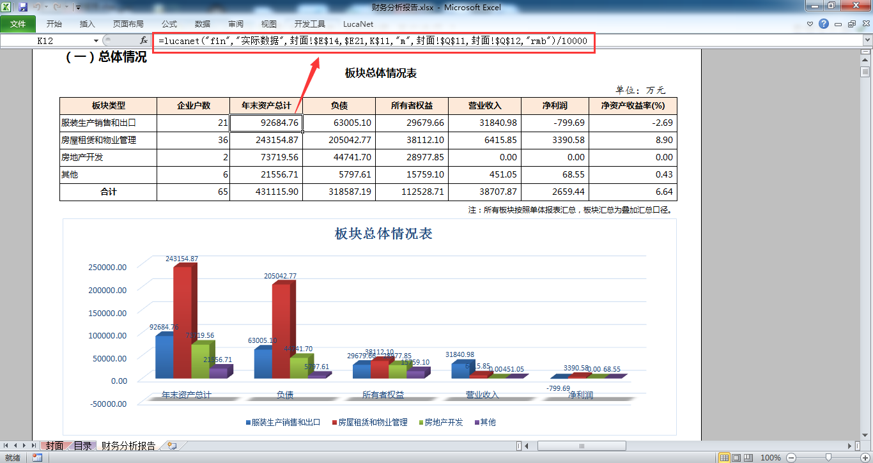The image size is (873, 463).
Task: Go to the next sheet using navigation arrow
Action: [x=25, y=446]
